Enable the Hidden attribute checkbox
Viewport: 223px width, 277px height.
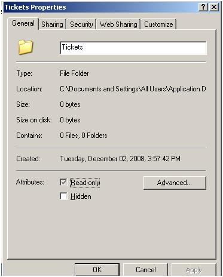click(x=63, y=196)
